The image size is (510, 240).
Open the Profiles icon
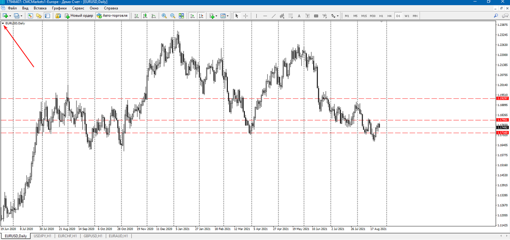[17, 16]
